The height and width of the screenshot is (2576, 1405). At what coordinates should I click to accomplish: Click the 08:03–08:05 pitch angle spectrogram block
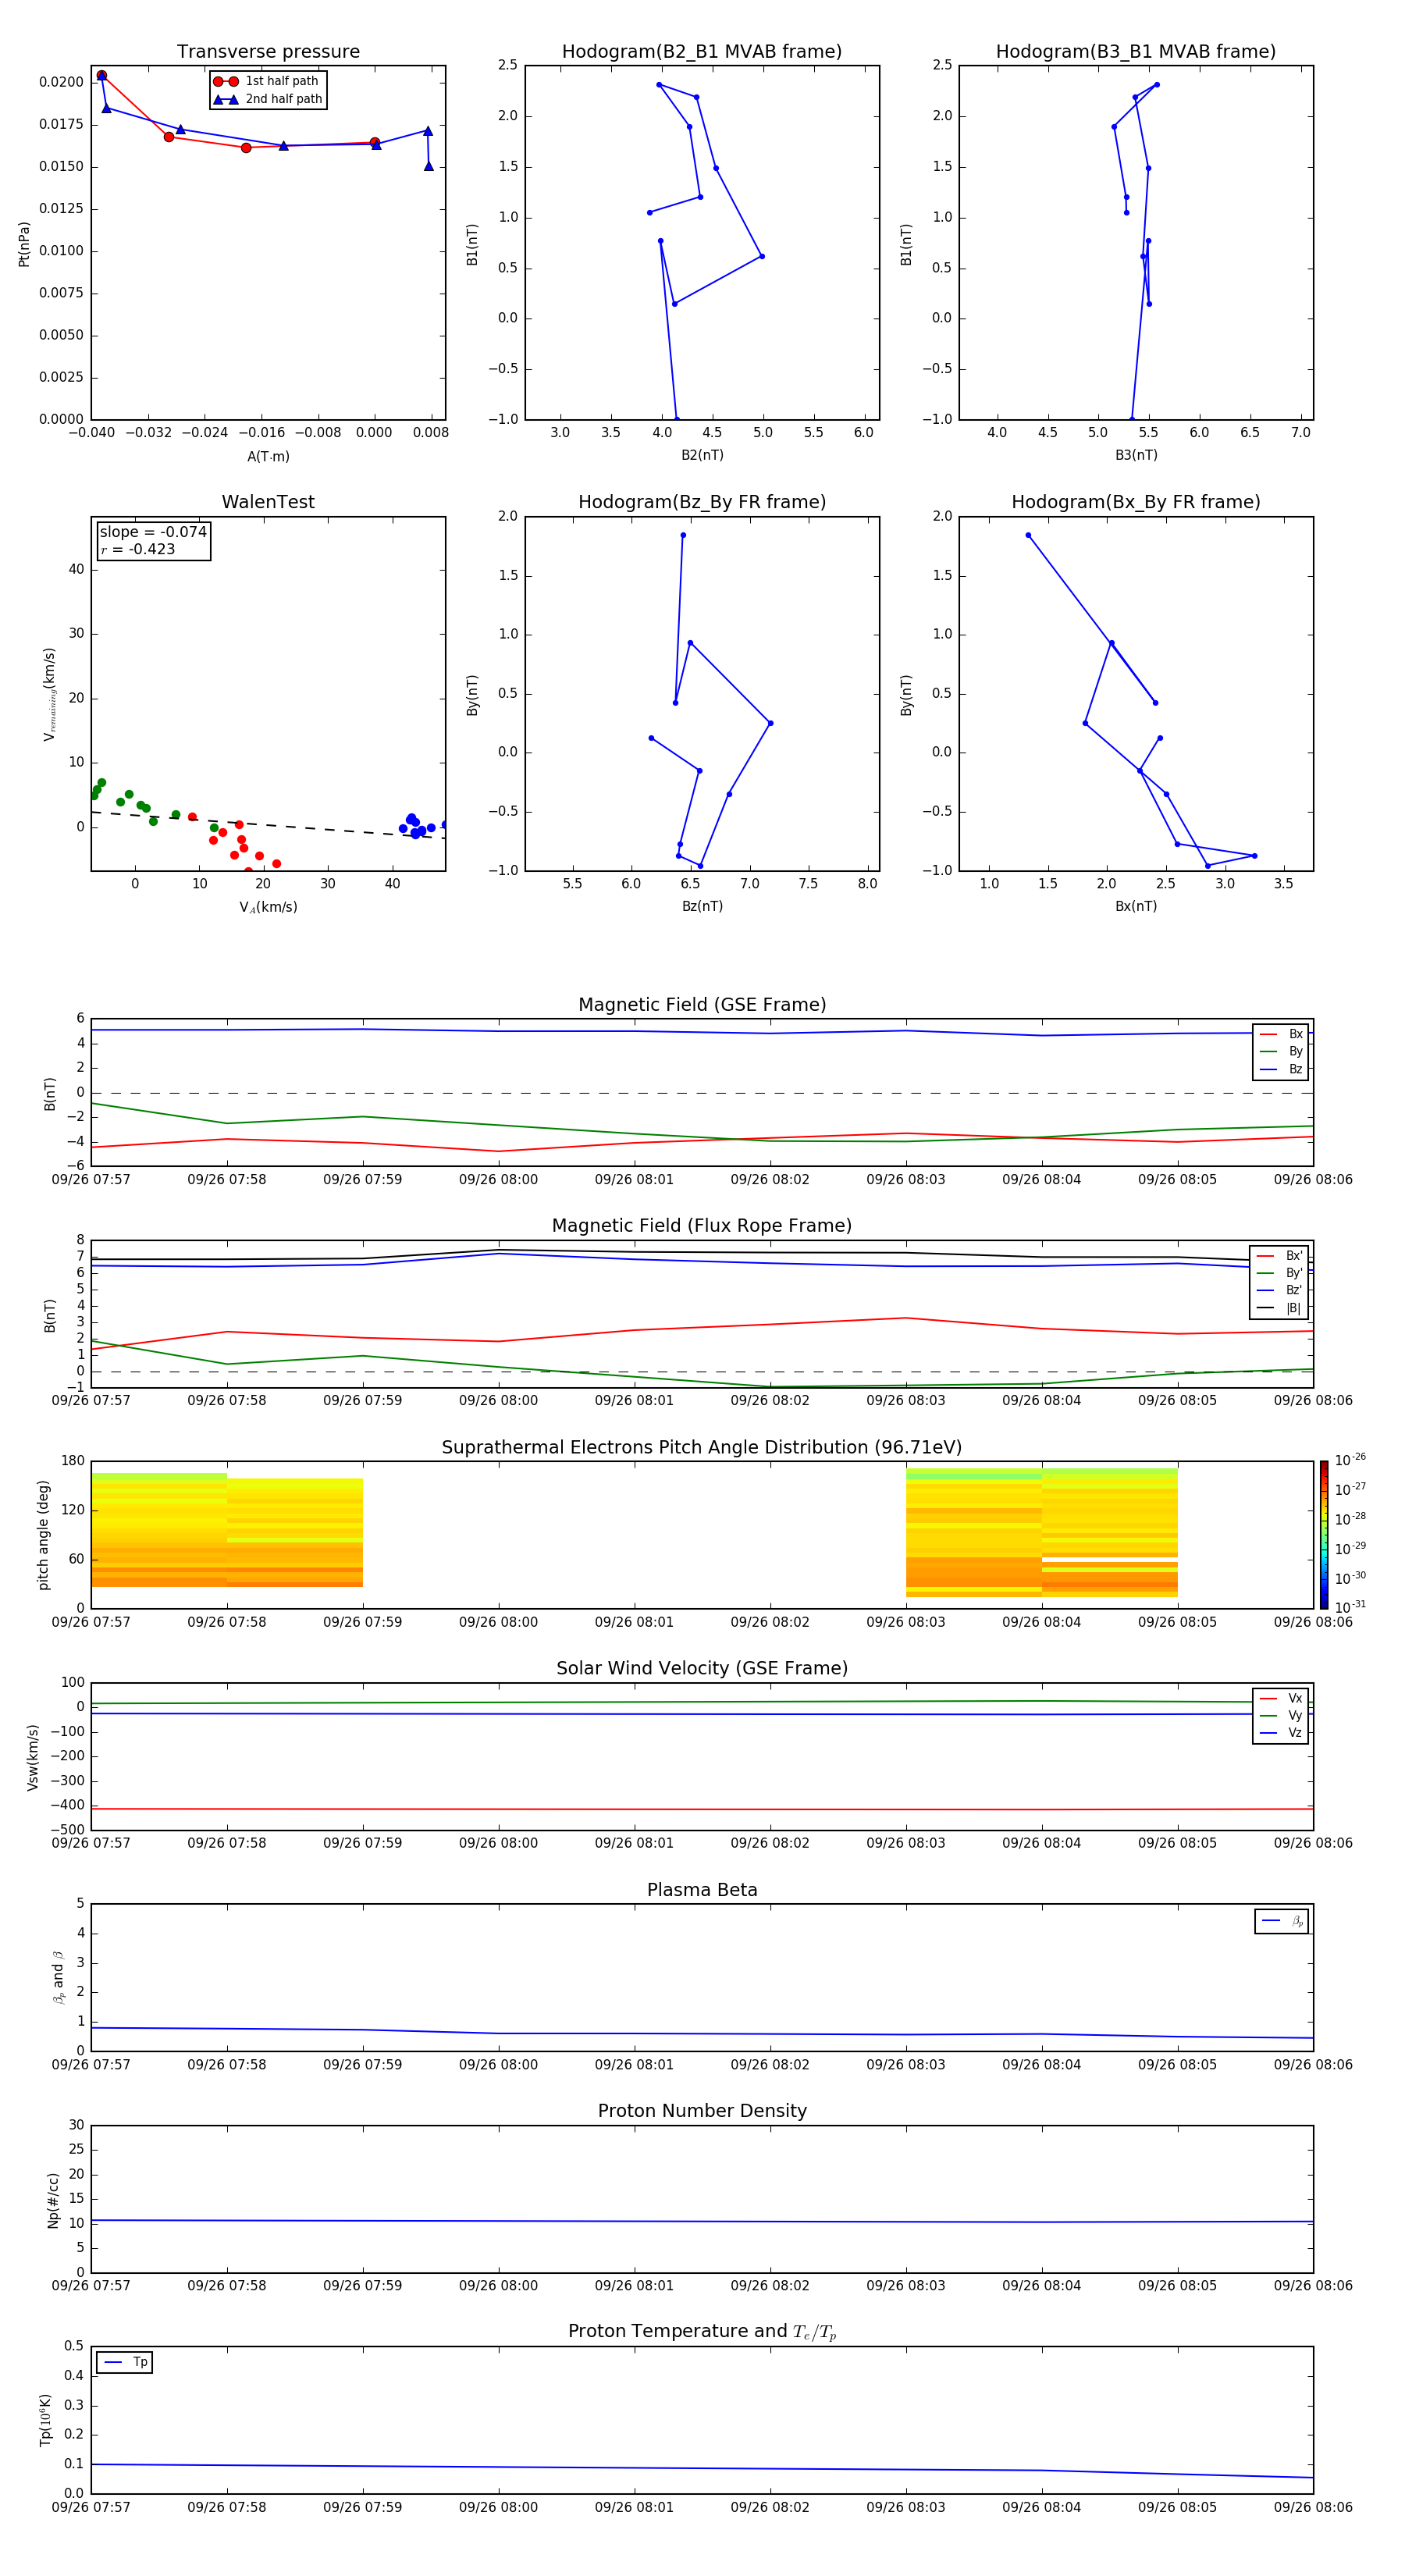pos(1042,1532)
